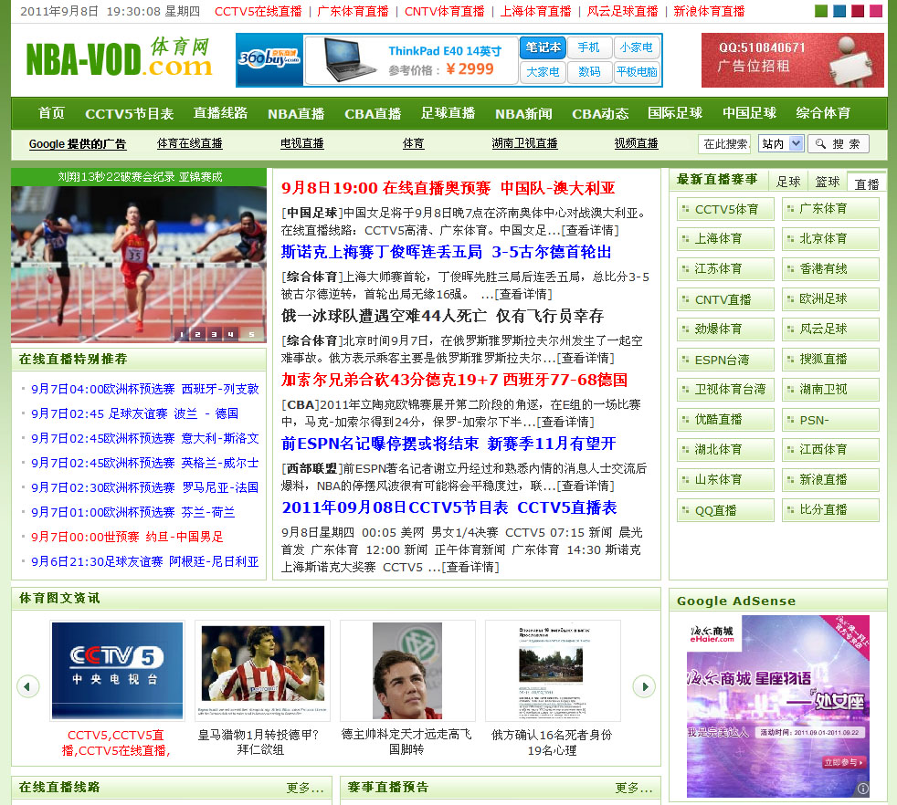This screenshot has height=805, width=897.
Task: Click the 360buy logo in banner ad
Action: pos(269,59)
